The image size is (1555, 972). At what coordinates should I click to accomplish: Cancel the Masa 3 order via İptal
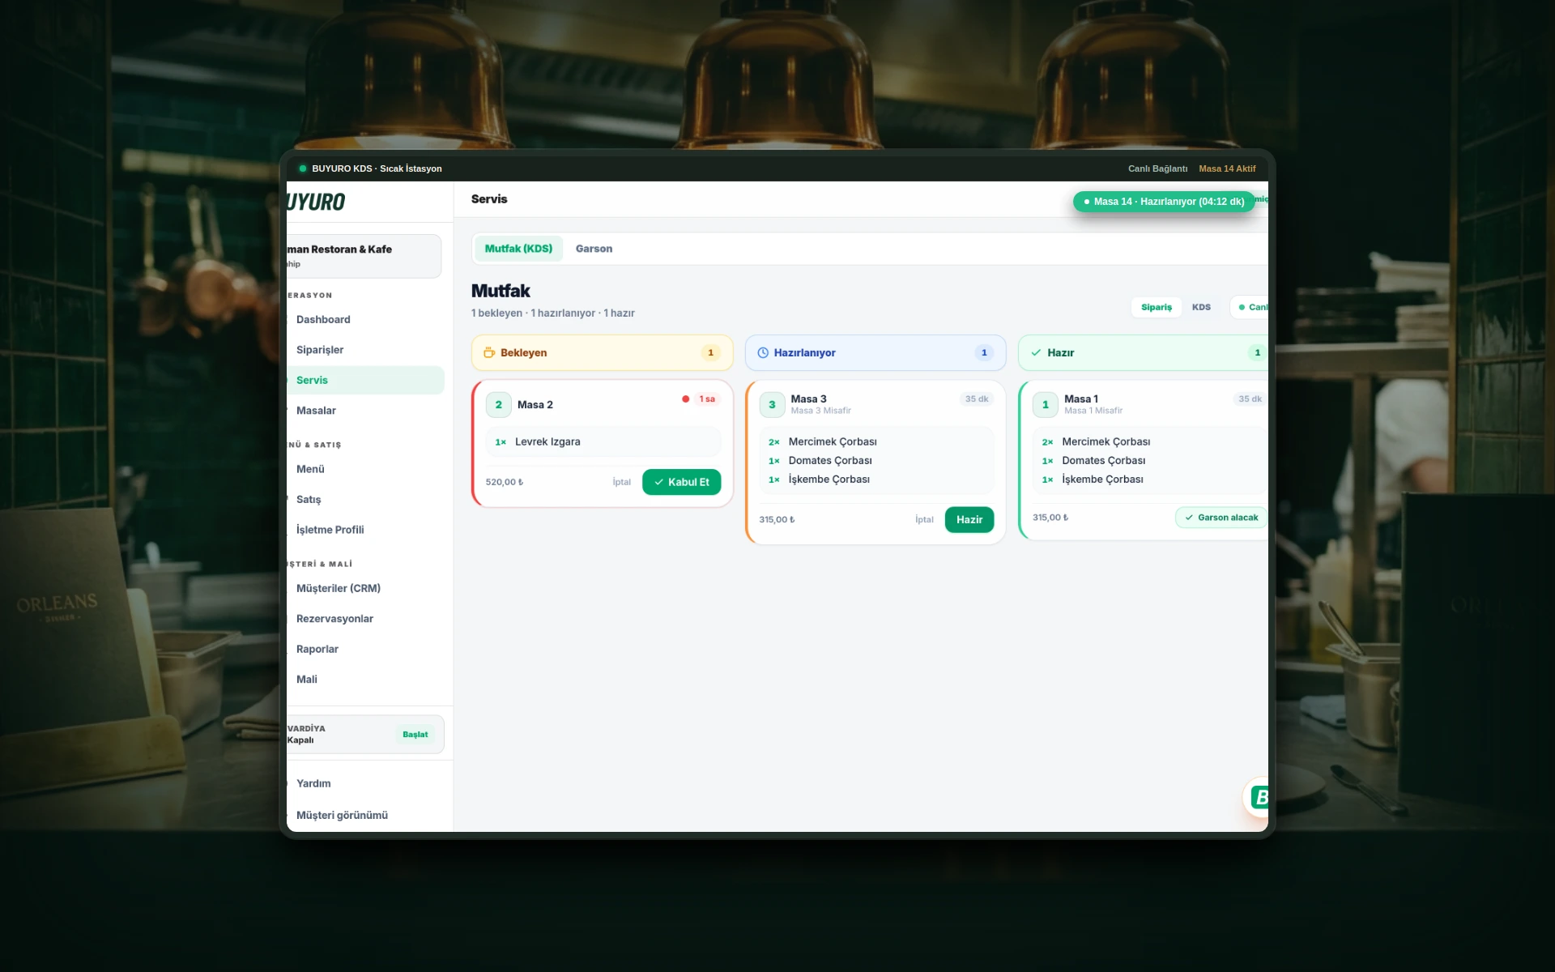[924, 520]
